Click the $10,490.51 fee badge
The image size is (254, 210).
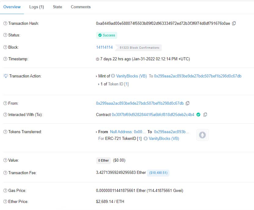(158, 173)
